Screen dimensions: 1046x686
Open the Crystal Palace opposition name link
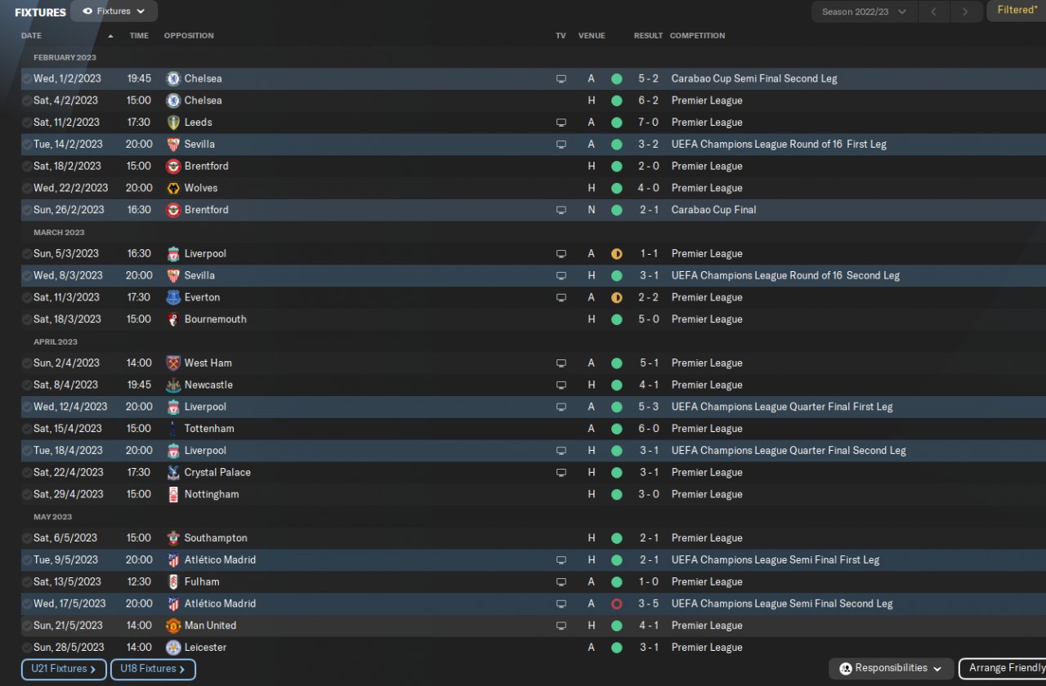pyautogui.click(x=217, y=473)
